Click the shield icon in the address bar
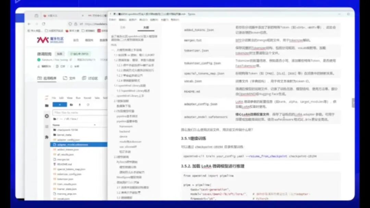This screenshot has height=208, width=370. pyautogui.click(x=70, y=24)
